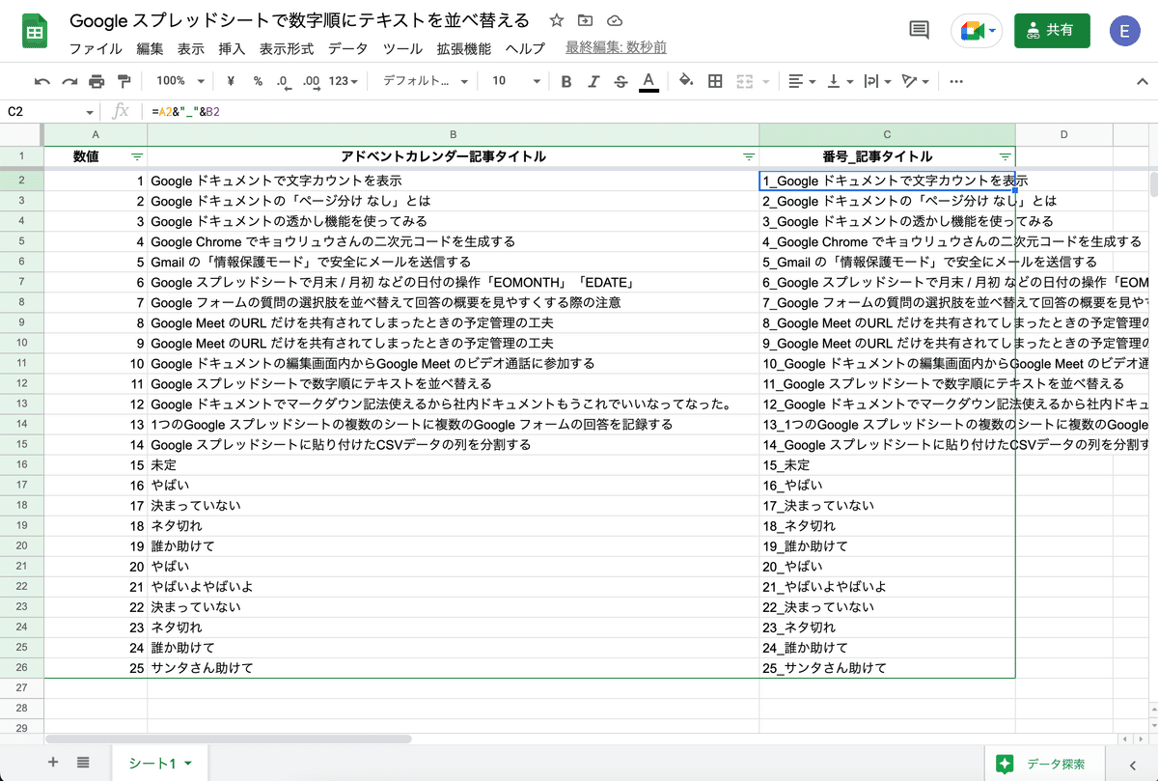Screen dimensions: 1158x781
Task: Open the text color picker
Action: click(x=648, y=81)
